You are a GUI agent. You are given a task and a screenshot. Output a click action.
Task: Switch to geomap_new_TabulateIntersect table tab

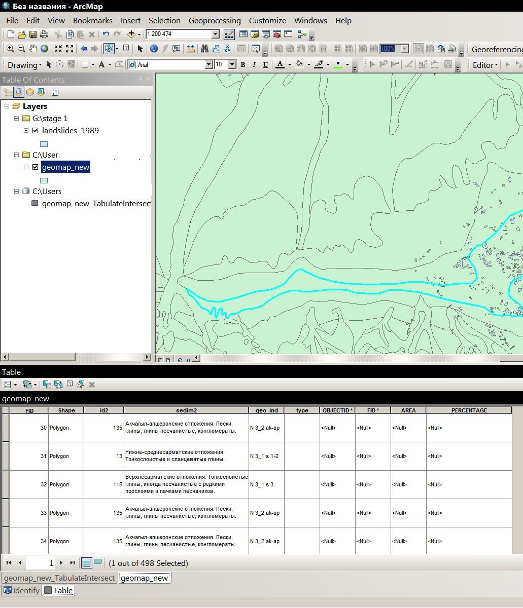59,578
